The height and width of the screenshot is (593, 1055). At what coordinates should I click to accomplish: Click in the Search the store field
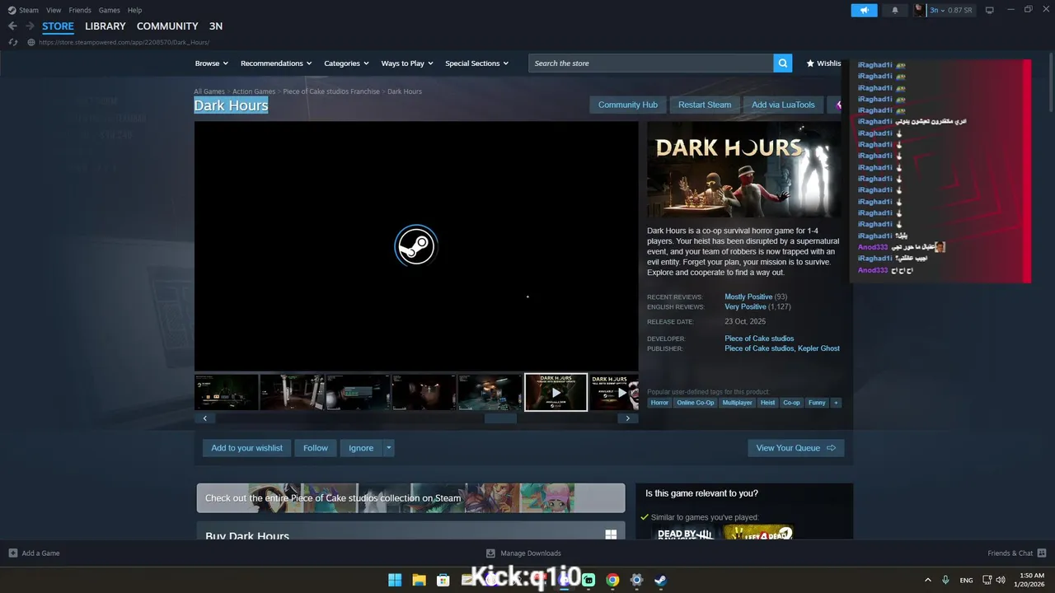pyautogui.click(x=651, y=63)
